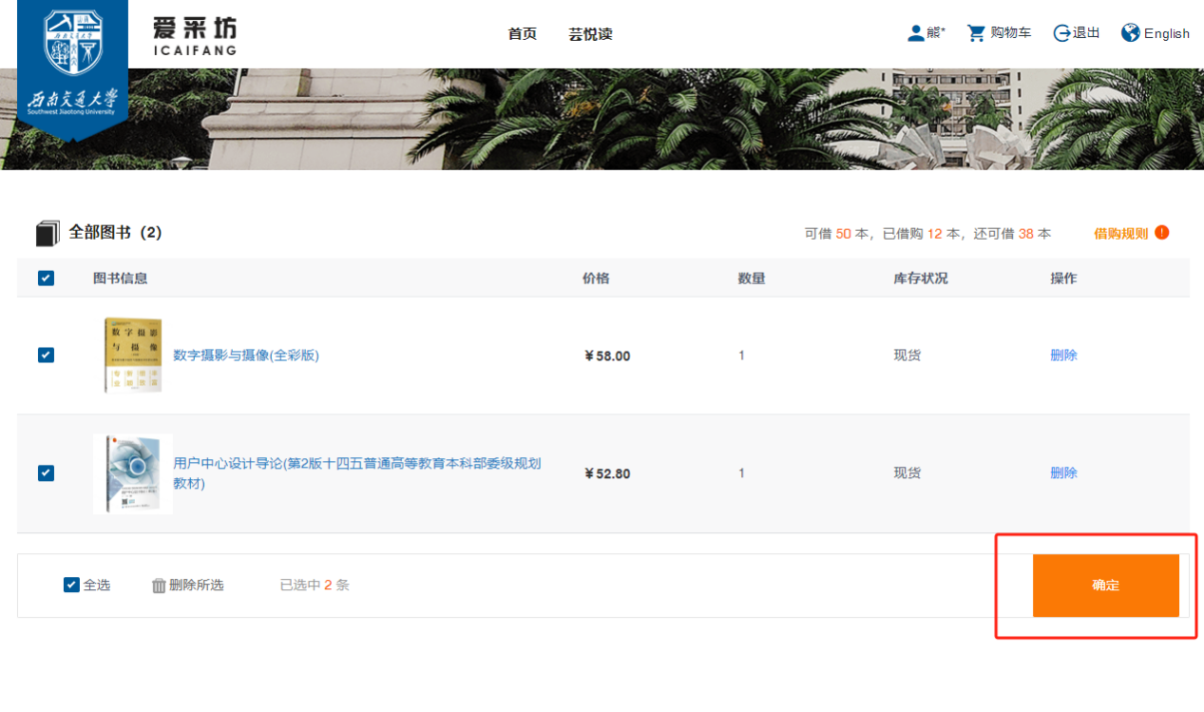Uncheck the header select-all checkbox
This screenshot has height=712, width=1204.
coord(46,279)
